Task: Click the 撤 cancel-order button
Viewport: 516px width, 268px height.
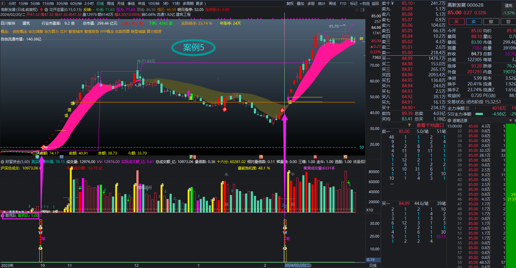Action: coord(491,22)
